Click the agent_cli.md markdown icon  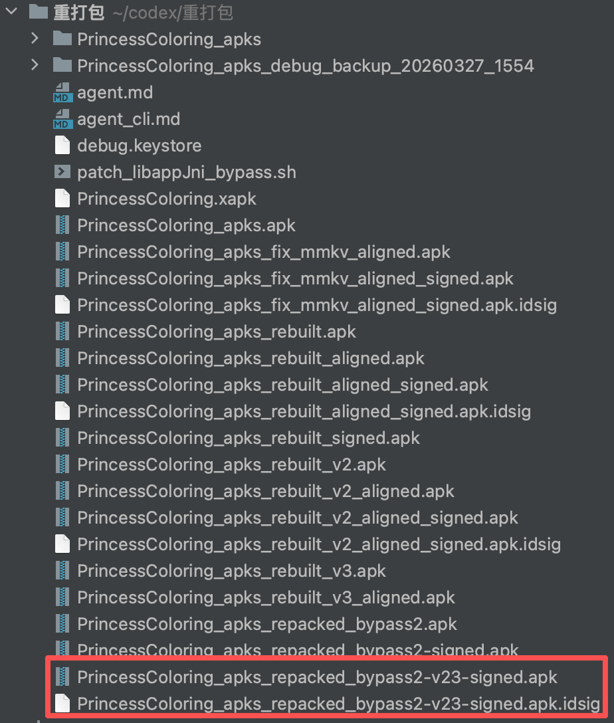[62, 119]
